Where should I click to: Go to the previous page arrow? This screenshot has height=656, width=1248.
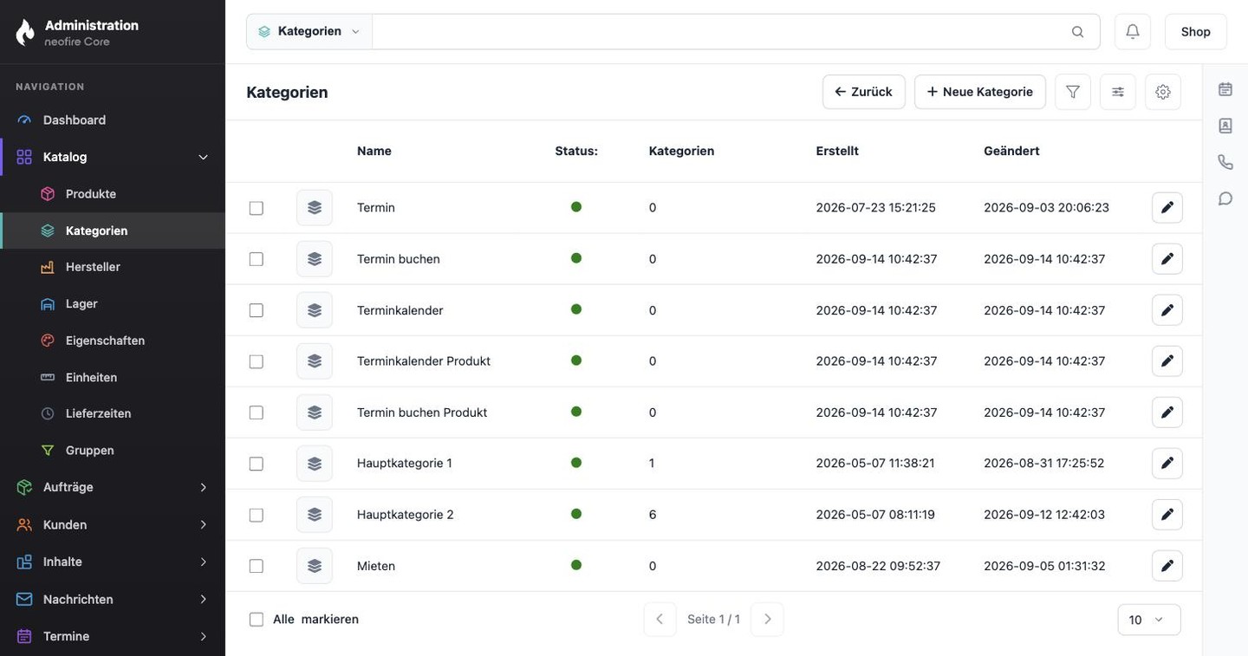(660, 620)
